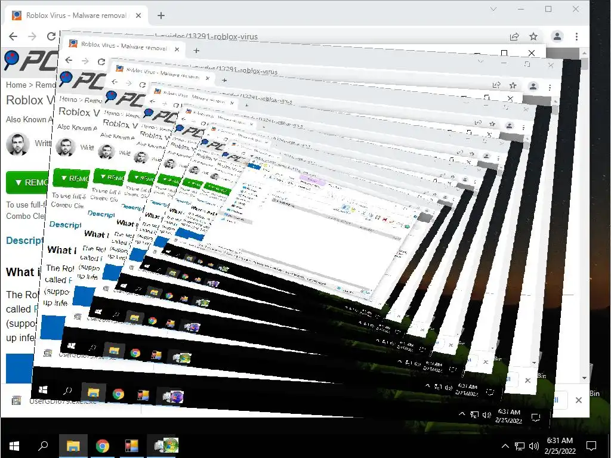The height and width of the screenshot is (458, 611).
Task: Open Windows search on the real taskbar
Action: click(43, 446)
